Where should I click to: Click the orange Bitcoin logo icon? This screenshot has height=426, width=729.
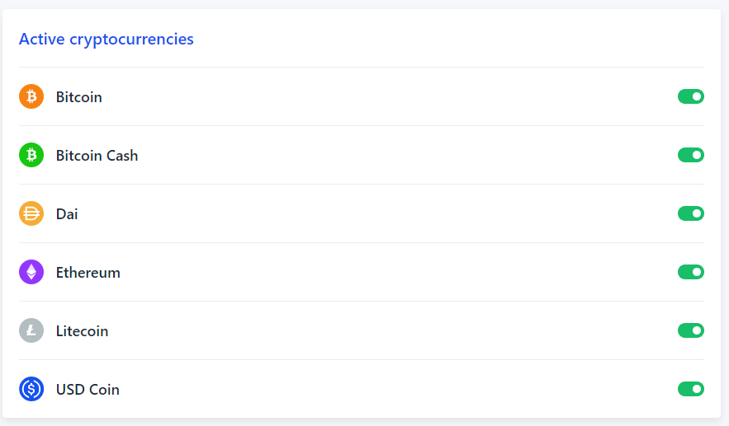pos(31,96)
